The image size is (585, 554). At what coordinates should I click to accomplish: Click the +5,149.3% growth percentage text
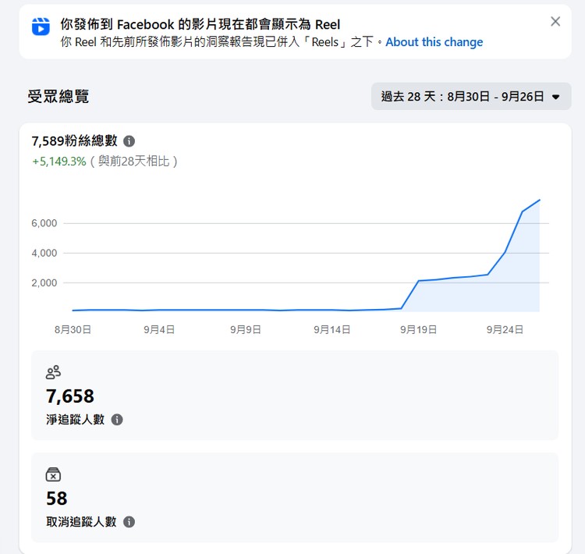(x=59, y=162)
